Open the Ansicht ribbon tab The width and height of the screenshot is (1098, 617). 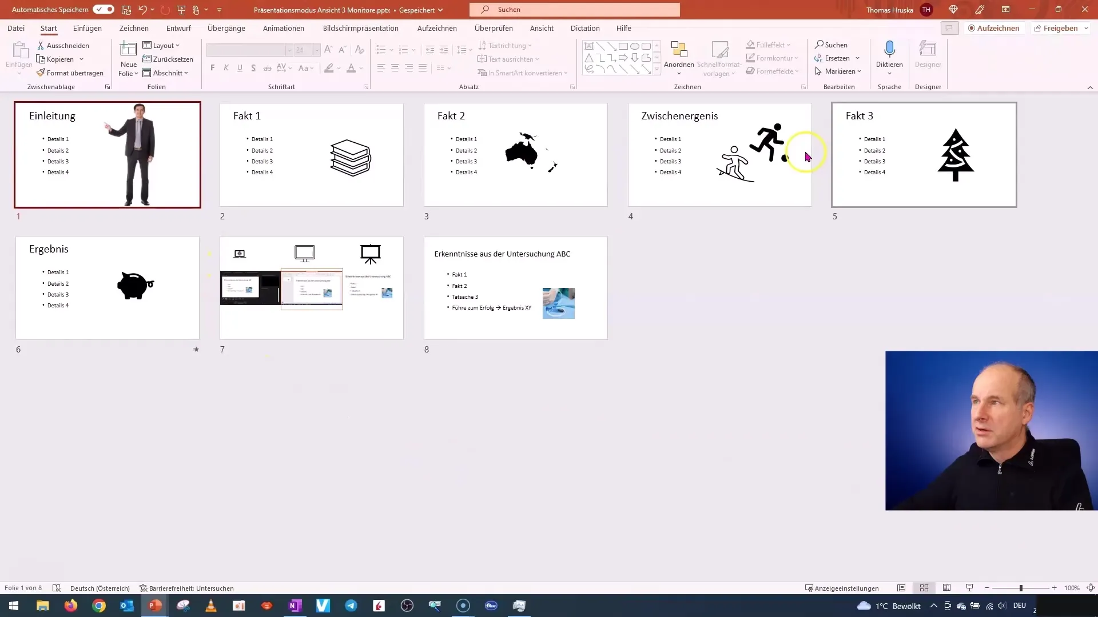tap(542, 28)
